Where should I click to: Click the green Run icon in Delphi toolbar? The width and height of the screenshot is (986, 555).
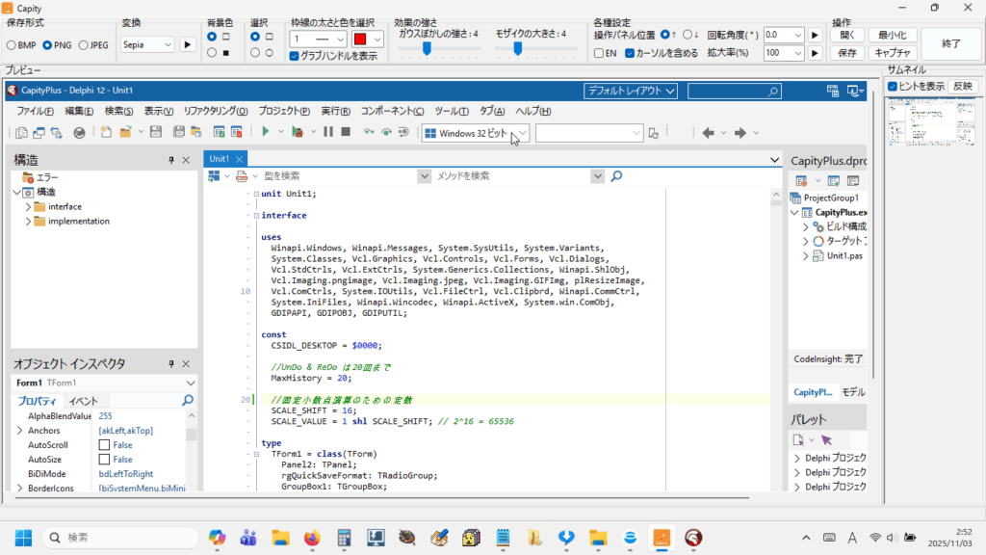pos(266,132)
